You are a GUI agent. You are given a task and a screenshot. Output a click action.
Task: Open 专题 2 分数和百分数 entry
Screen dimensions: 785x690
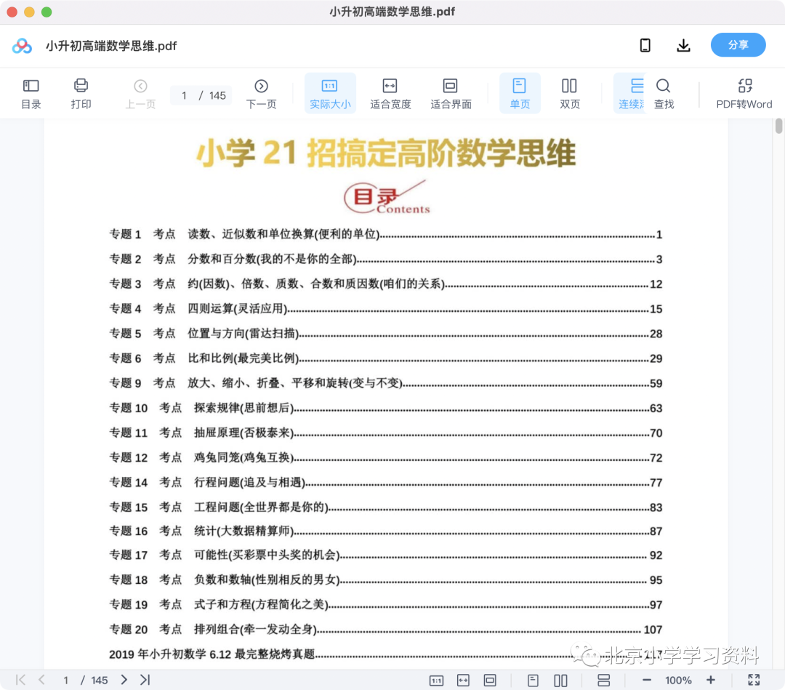[x=385, y=259]
